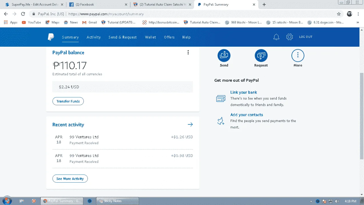The image size is (364, 205).
Task: Open the +$1.26 USD payment from 99 Ventures
Action: tap(123, 140)
